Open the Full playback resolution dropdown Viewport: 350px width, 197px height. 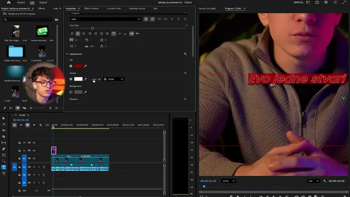[x=313, y=181]
